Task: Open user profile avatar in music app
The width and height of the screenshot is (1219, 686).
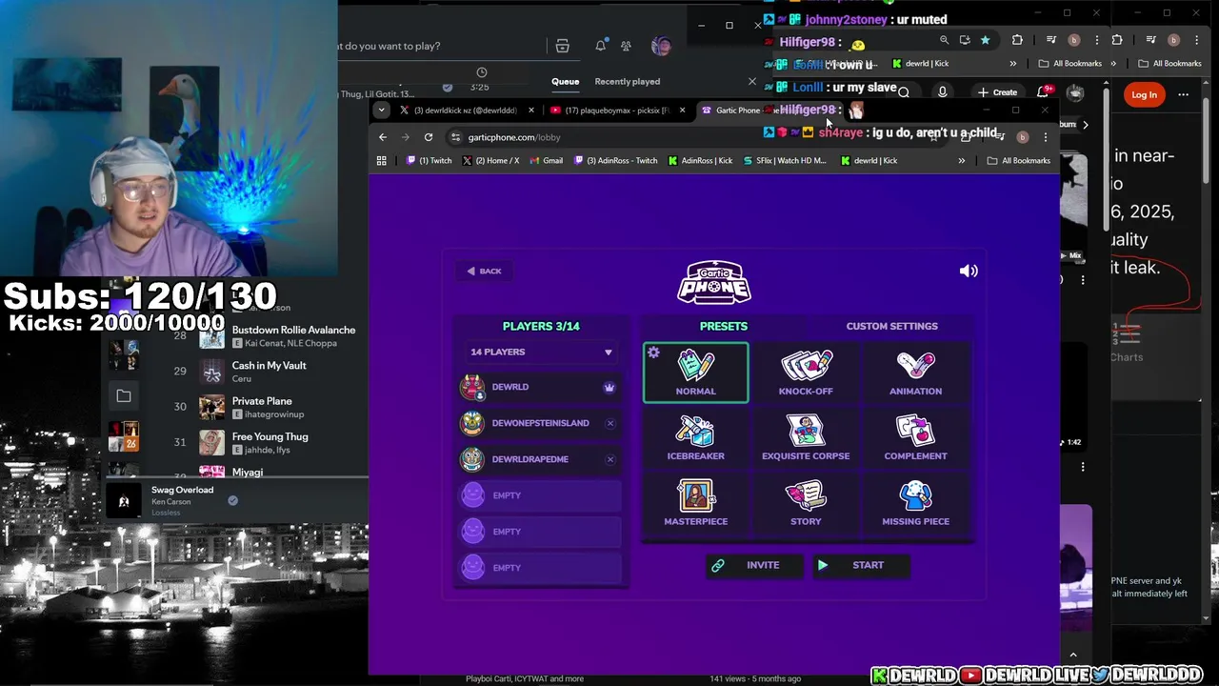Action: (661, 46)
